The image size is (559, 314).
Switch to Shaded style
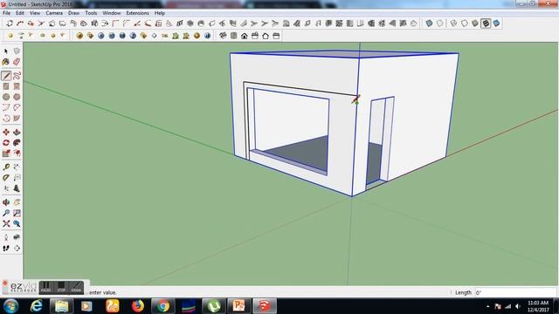[x=475, y=24]
